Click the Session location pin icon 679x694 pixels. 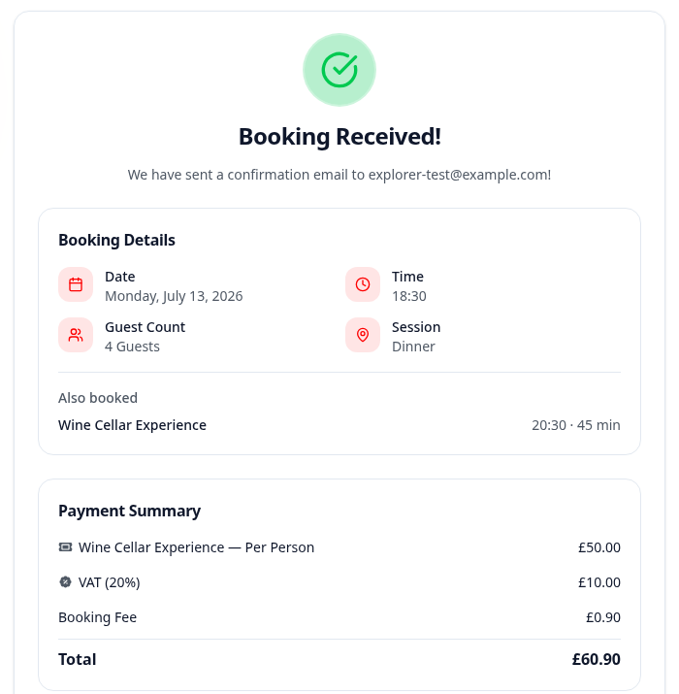coord(363,335)
